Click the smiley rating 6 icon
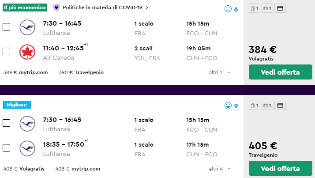Screen dimensions: 315x178 coord(228,9)
